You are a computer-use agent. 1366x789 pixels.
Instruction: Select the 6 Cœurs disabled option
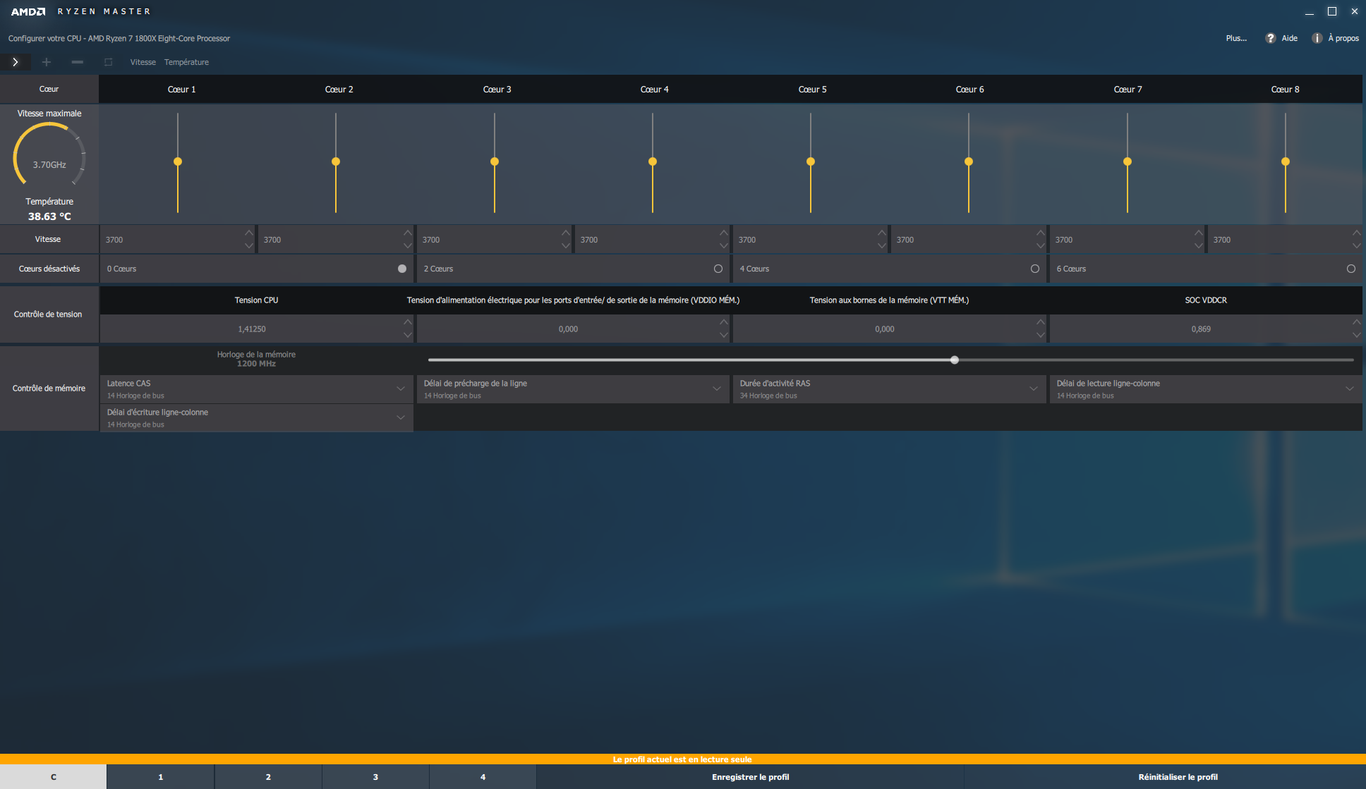[1350, 269]
